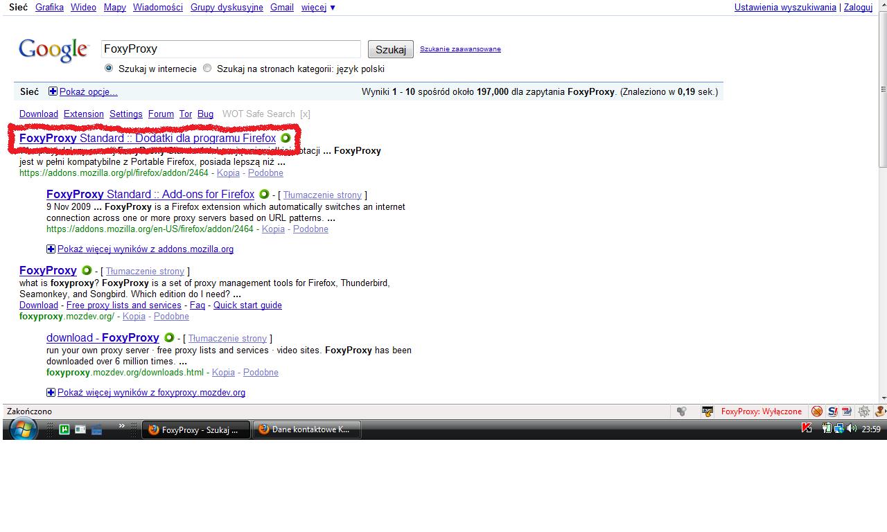Click the Bug related search link
This screenshot has width=887, height=532.
(x=205, y=114)
